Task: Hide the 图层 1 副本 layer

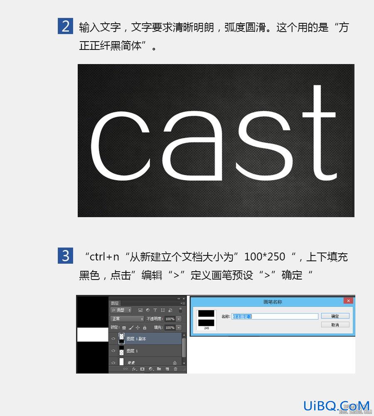Action: pyautogui.click(x=113, y=339)
